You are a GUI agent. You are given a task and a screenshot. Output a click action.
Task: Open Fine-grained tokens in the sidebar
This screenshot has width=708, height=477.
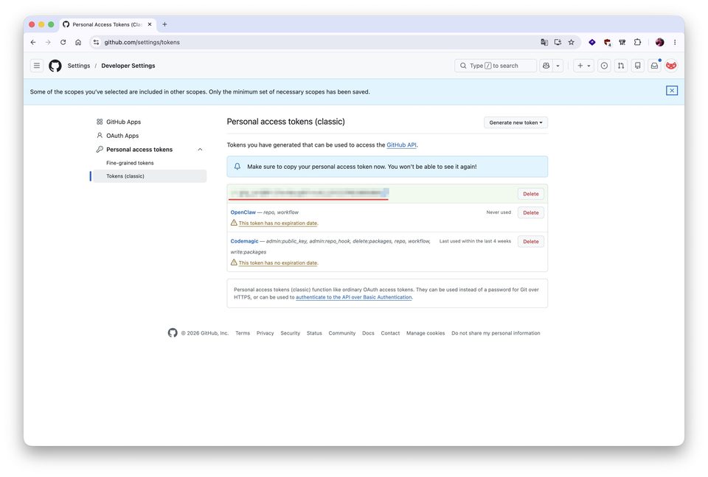[x=130, y=163]
